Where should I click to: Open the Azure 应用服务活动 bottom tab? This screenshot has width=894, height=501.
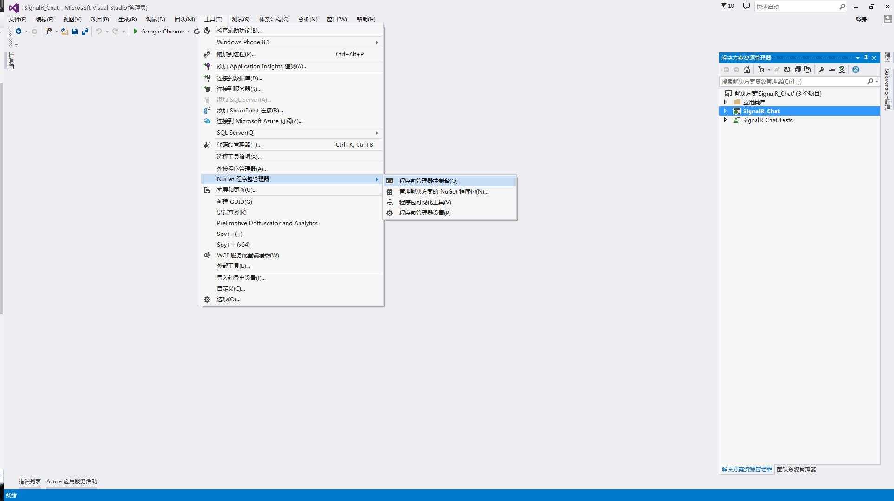coord(72,481)
